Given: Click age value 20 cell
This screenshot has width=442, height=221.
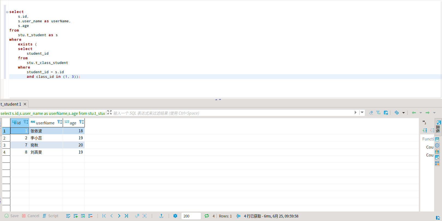Looking at the screenshot, I should click(74, 145).
